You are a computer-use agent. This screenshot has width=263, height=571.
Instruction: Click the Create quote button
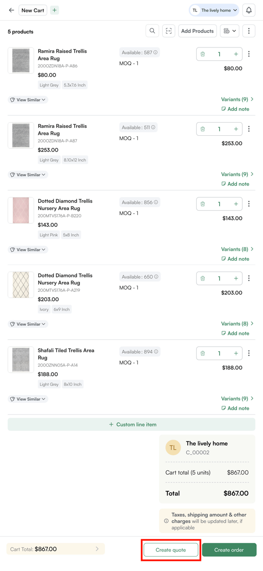click(171, 550)
